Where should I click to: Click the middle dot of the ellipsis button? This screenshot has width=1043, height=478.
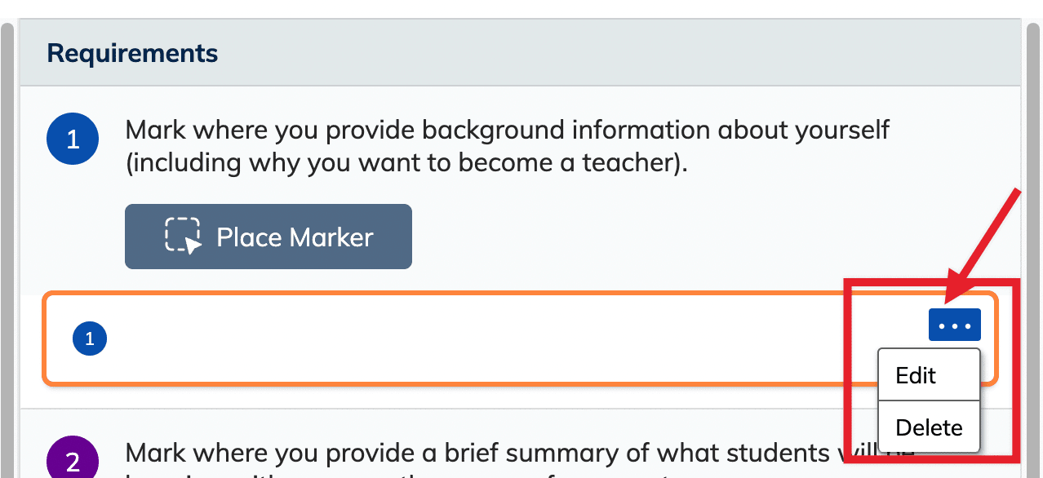955,326
